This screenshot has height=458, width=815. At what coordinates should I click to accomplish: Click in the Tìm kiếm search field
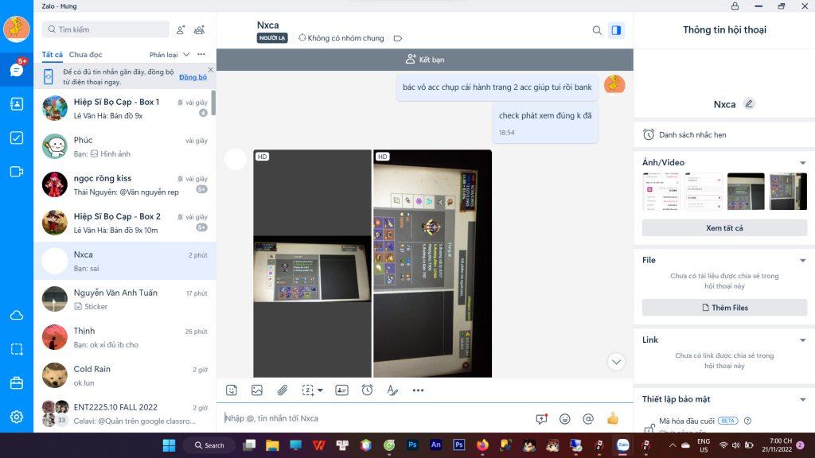[106, 29]
